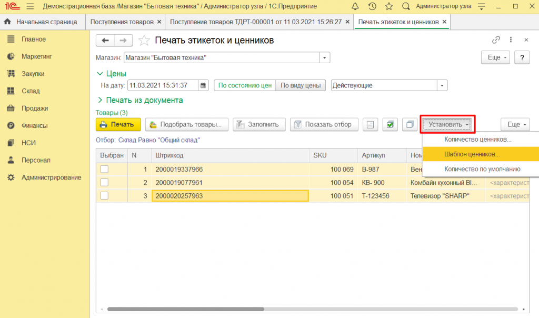Tick checkbox for row 2 barcode 2000019077961
Image resolution: width=539 pixels, height=318 pixels.
coord(105,182)
